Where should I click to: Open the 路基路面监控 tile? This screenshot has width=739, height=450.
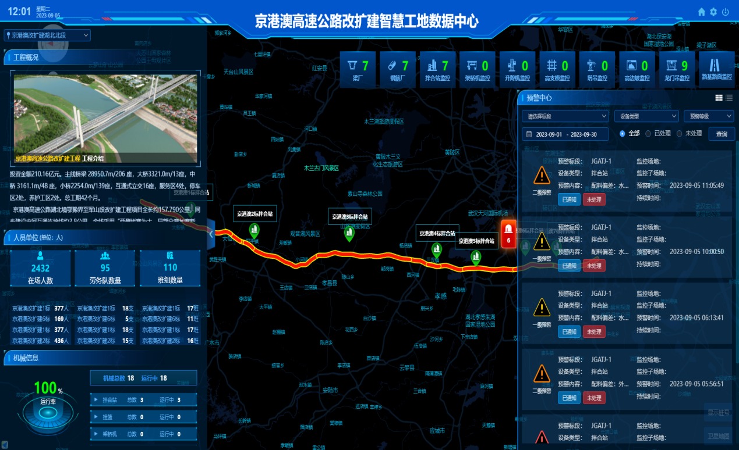coord(717,70)
